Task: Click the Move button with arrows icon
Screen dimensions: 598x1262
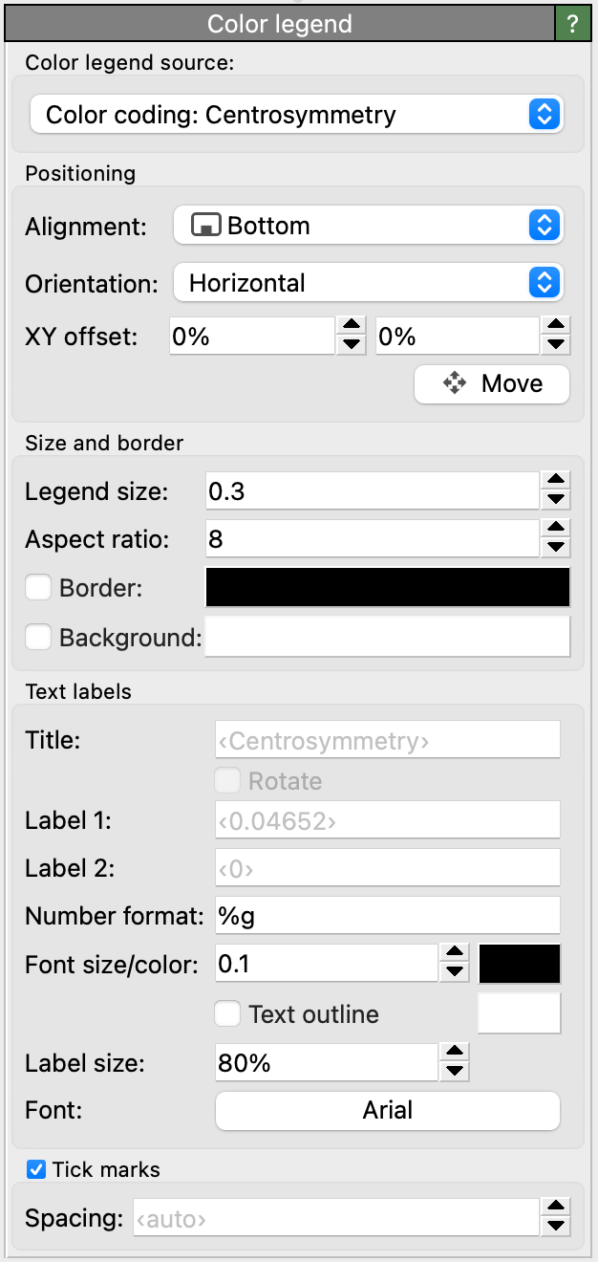Action: tap(491, 384)
